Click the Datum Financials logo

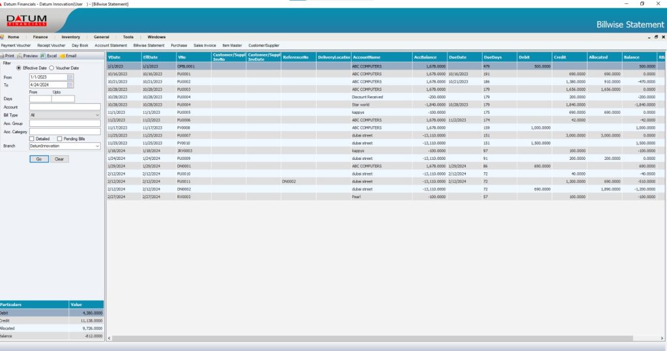(x=26, y=21)
